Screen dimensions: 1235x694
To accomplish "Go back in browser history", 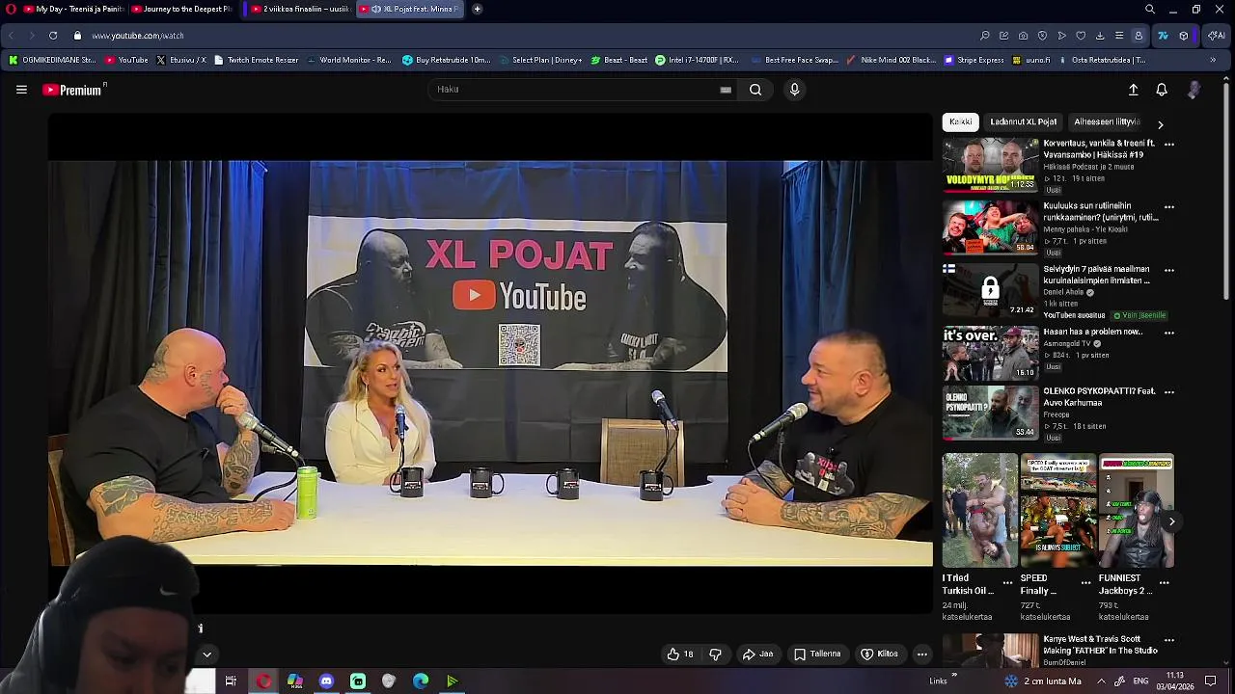I will pyautogui.click(x=11, y=36).
